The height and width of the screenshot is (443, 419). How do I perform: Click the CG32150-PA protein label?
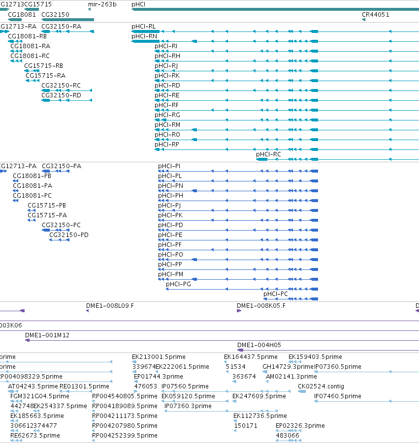[x=62, y=166]
